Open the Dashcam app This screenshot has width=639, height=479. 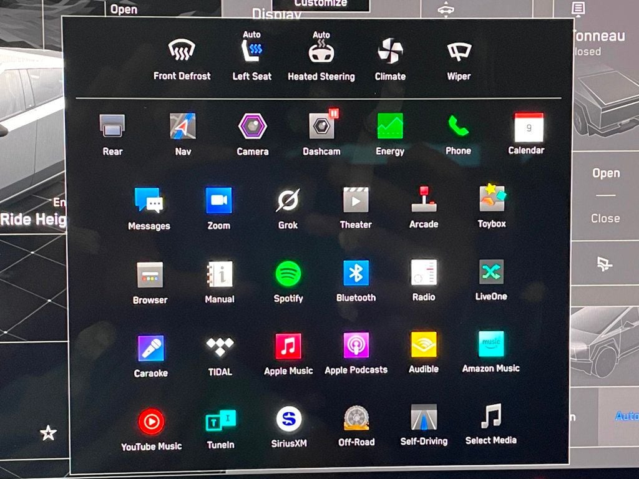pos(321,133)
